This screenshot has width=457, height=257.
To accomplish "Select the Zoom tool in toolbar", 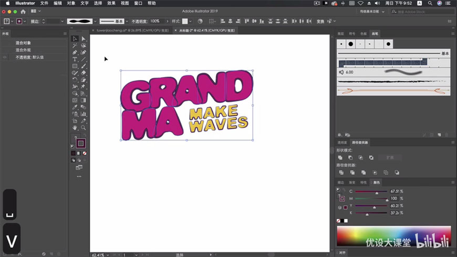I will tap(84, 127).
